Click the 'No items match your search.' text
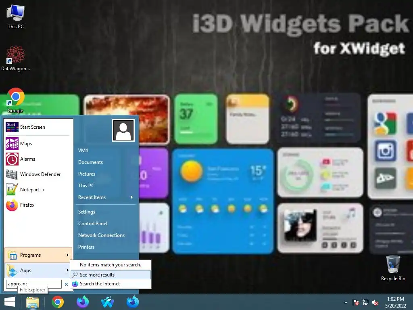 pyautogui.click(x=111, y=265)
